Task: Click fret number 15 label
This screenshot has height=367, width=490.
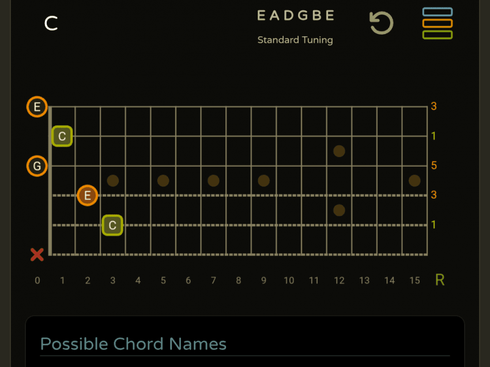Action: coord(414,281)
